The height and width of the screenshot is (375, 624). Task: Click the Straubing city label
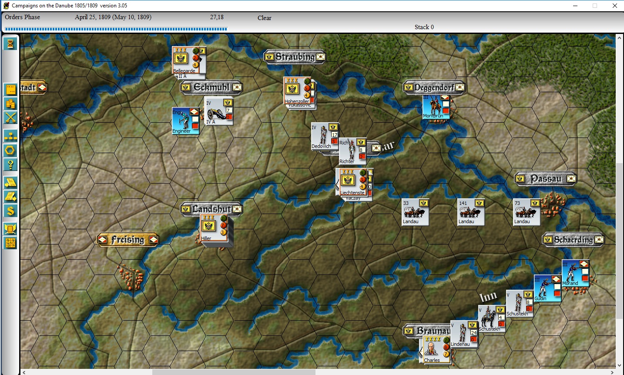(295, 57)
